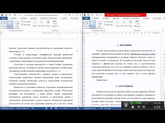Click the green microphone icon in the recorder

131,103
